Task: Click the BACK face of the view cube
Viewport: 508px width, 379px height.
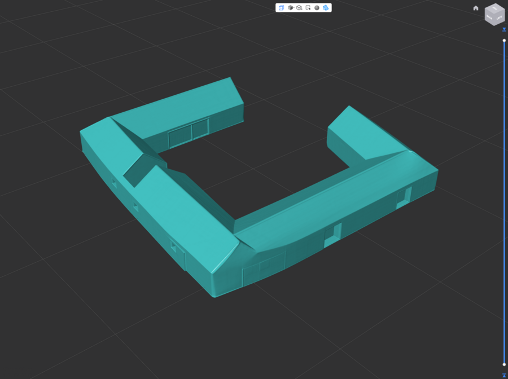Action: click(x=489, y=17)
